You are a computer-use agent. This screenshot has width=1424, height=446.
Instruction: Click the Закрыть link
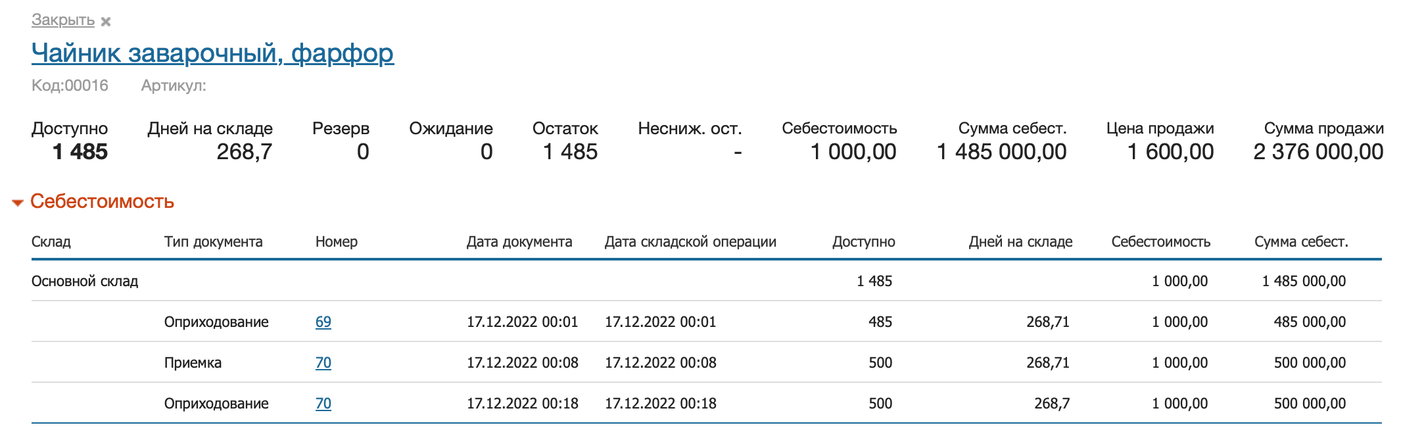[62, 20]
